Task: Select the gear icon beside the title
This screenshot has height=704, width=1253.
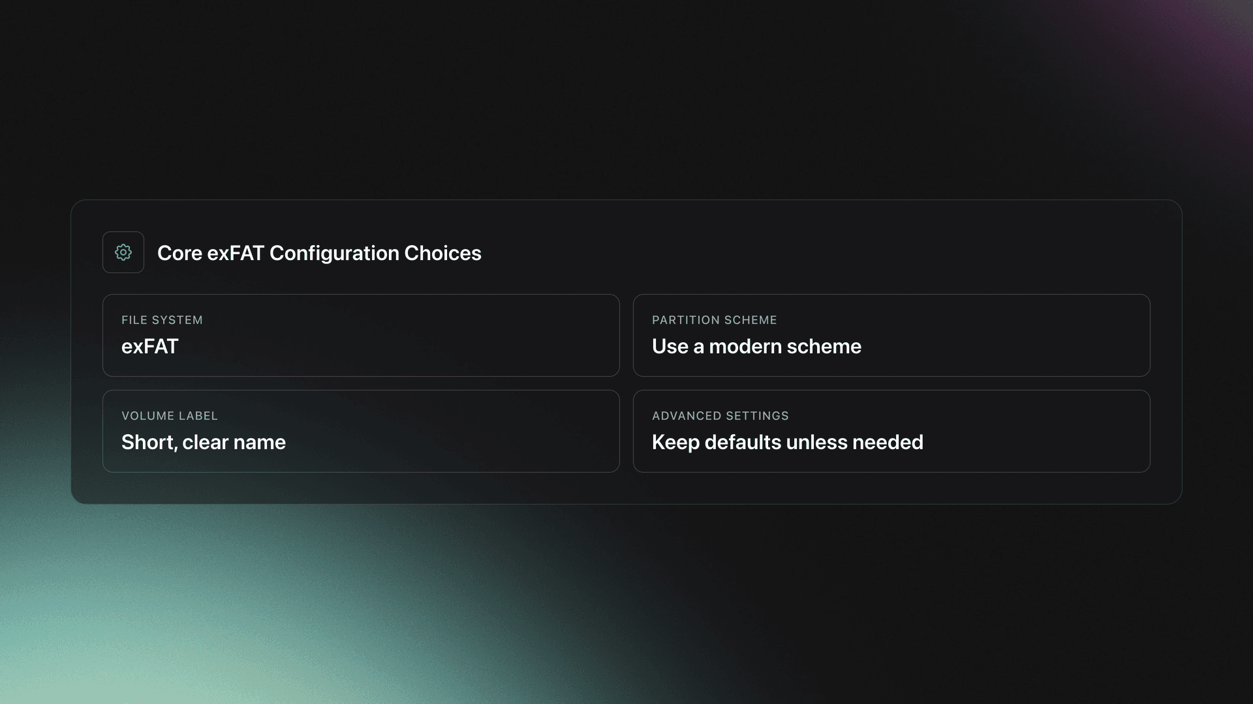Action: tap(123, 252)
